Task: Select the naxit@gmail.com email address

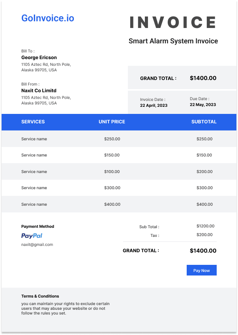Action: pos(37,245)
